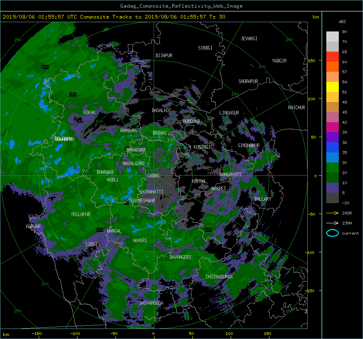Click the HOSPET city label
The width and height of the screenshot is (363, 339).
click(219, 189)
